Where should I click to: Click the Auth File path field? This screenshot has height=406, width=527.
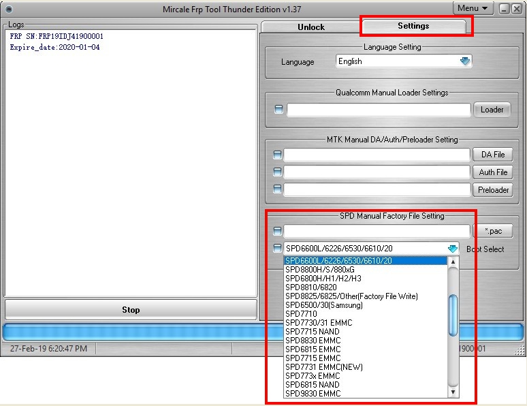(377, 172)
